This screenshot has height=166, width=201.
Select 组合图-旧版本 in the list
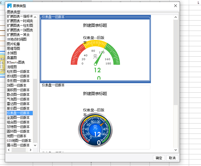[x=20, y=122]
